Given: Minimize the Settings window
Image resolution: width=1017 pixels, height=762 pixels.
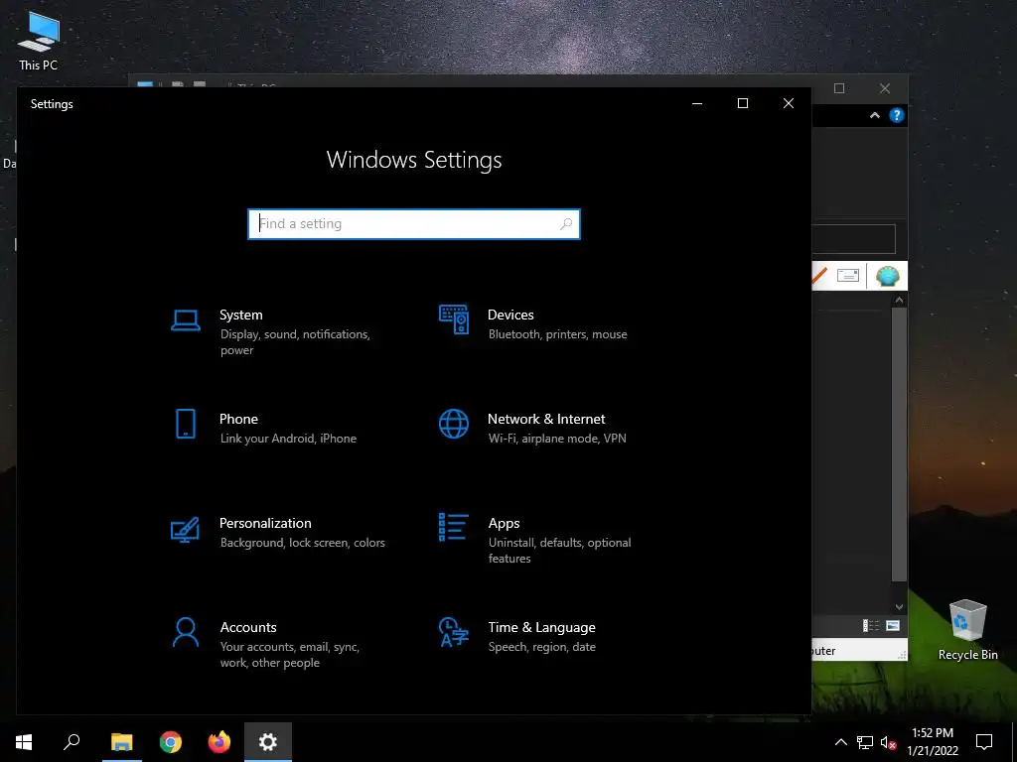Looking at the screenshot, I should click(697, 103).
